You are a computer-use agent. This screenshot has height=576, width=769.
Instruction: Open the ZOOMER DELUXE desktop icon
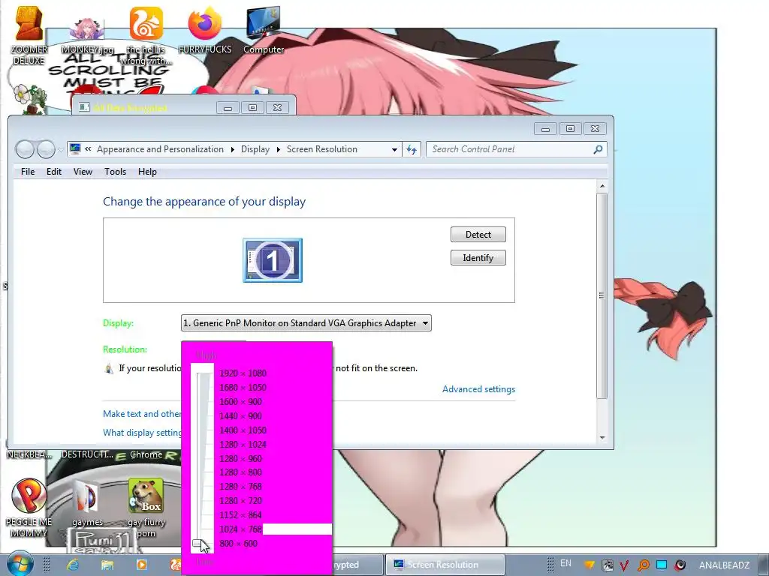[x=29, y=35]
